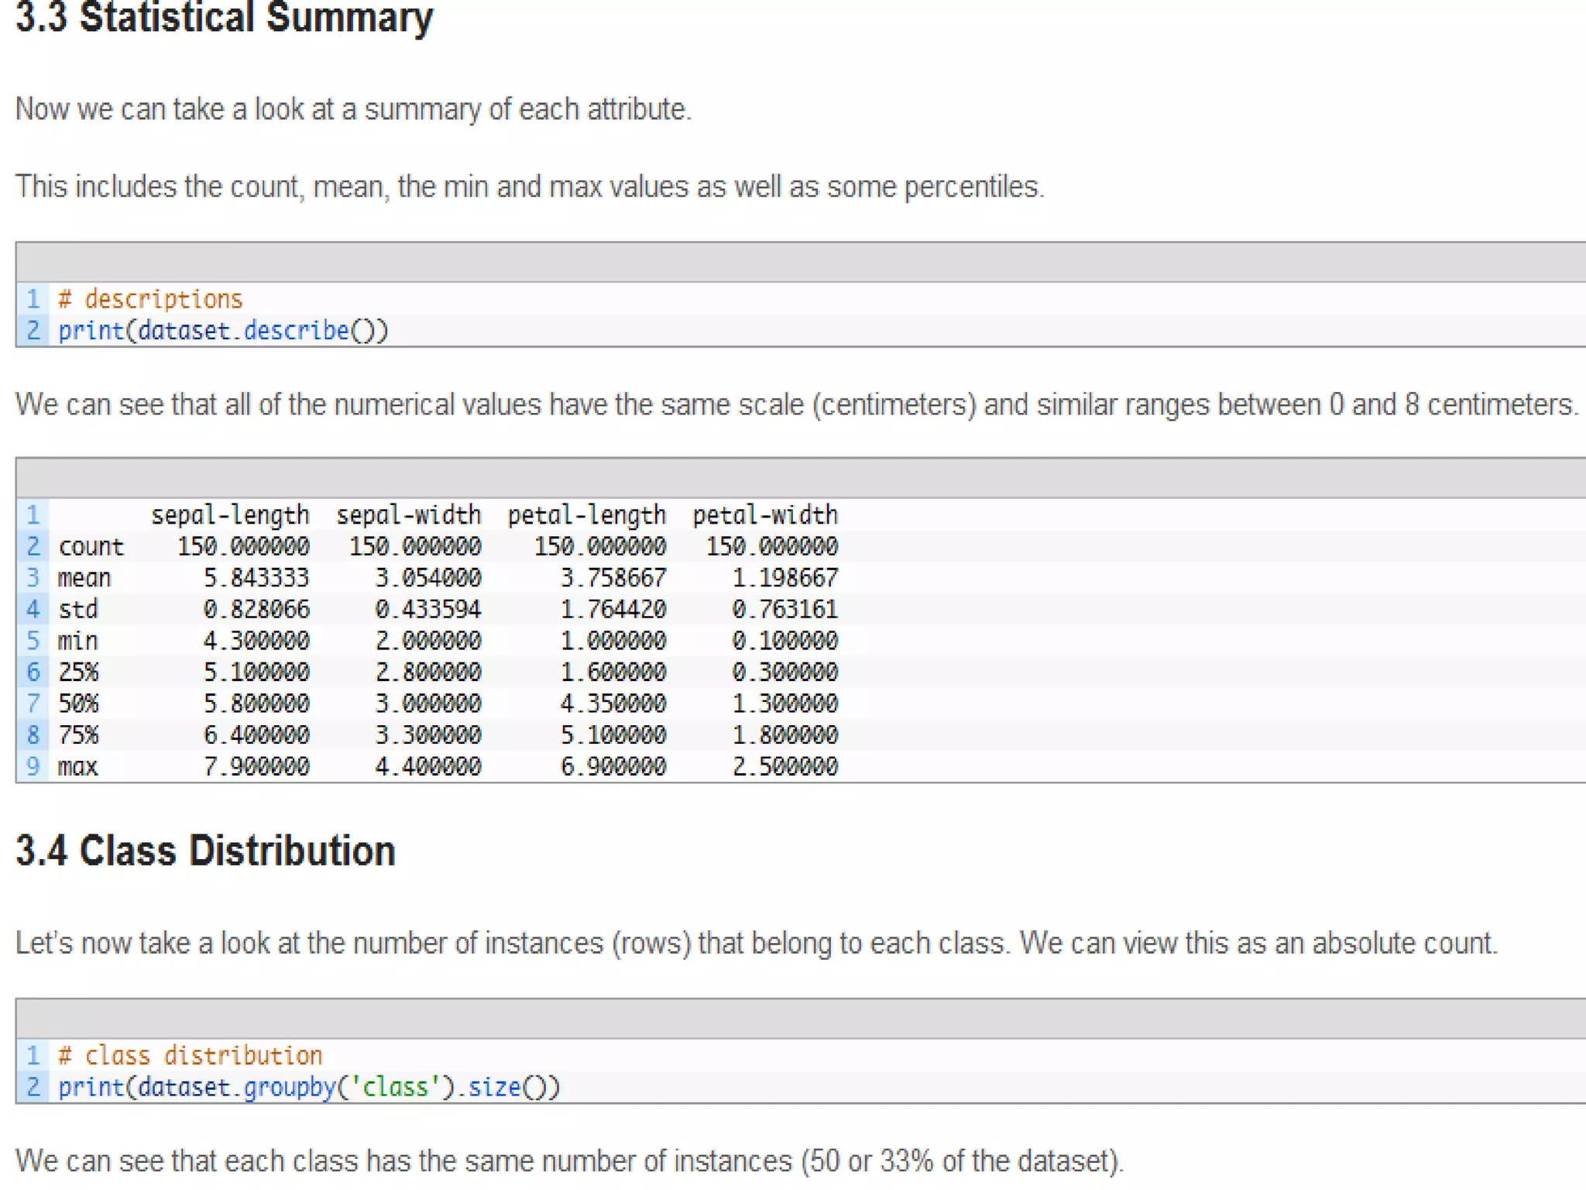Click the petal-length column header
Screen dimensions: 1586x1190
tap(586, 515)
